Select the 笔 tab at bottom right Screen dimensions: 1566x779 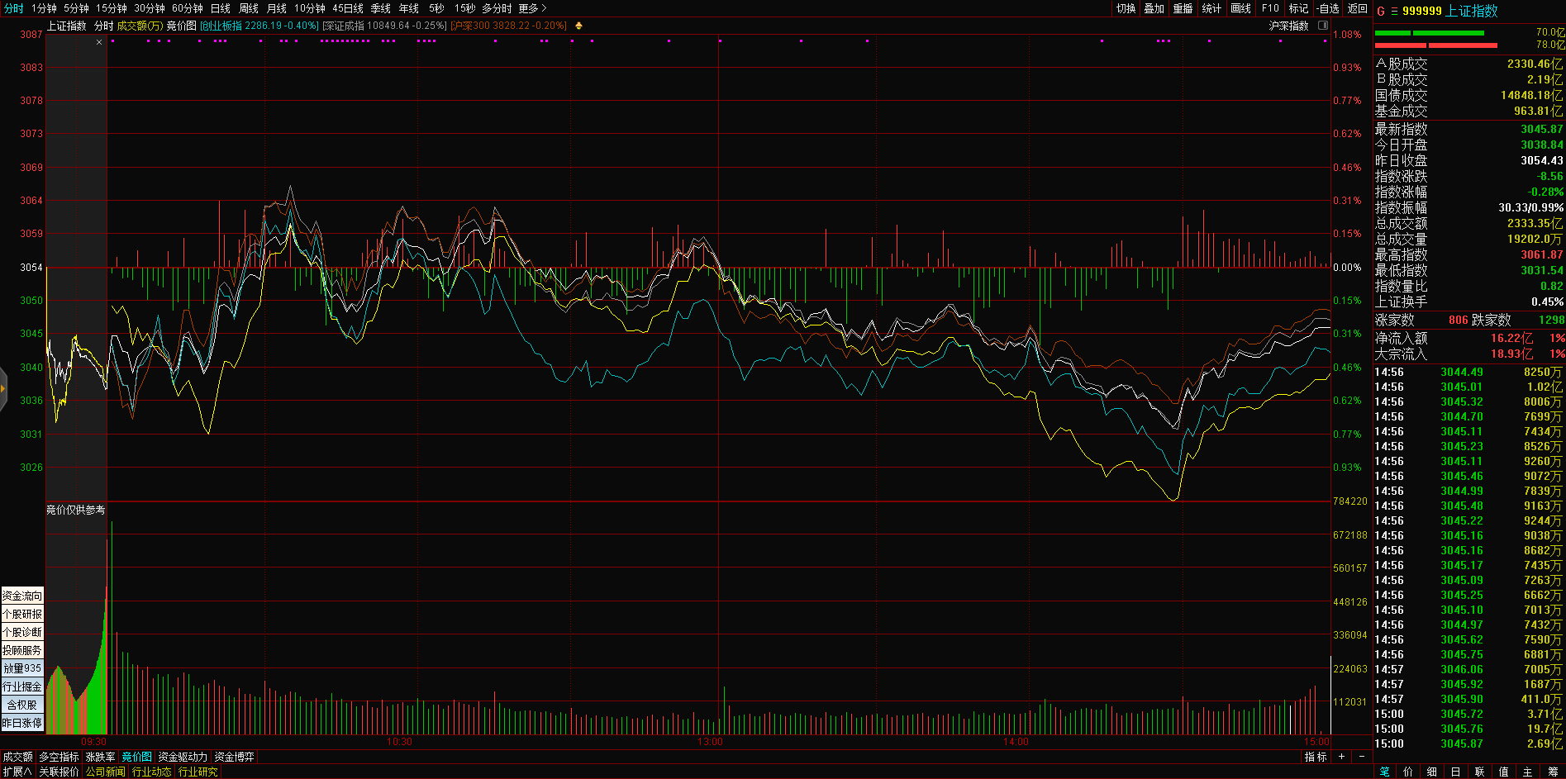pos(1385,772)
